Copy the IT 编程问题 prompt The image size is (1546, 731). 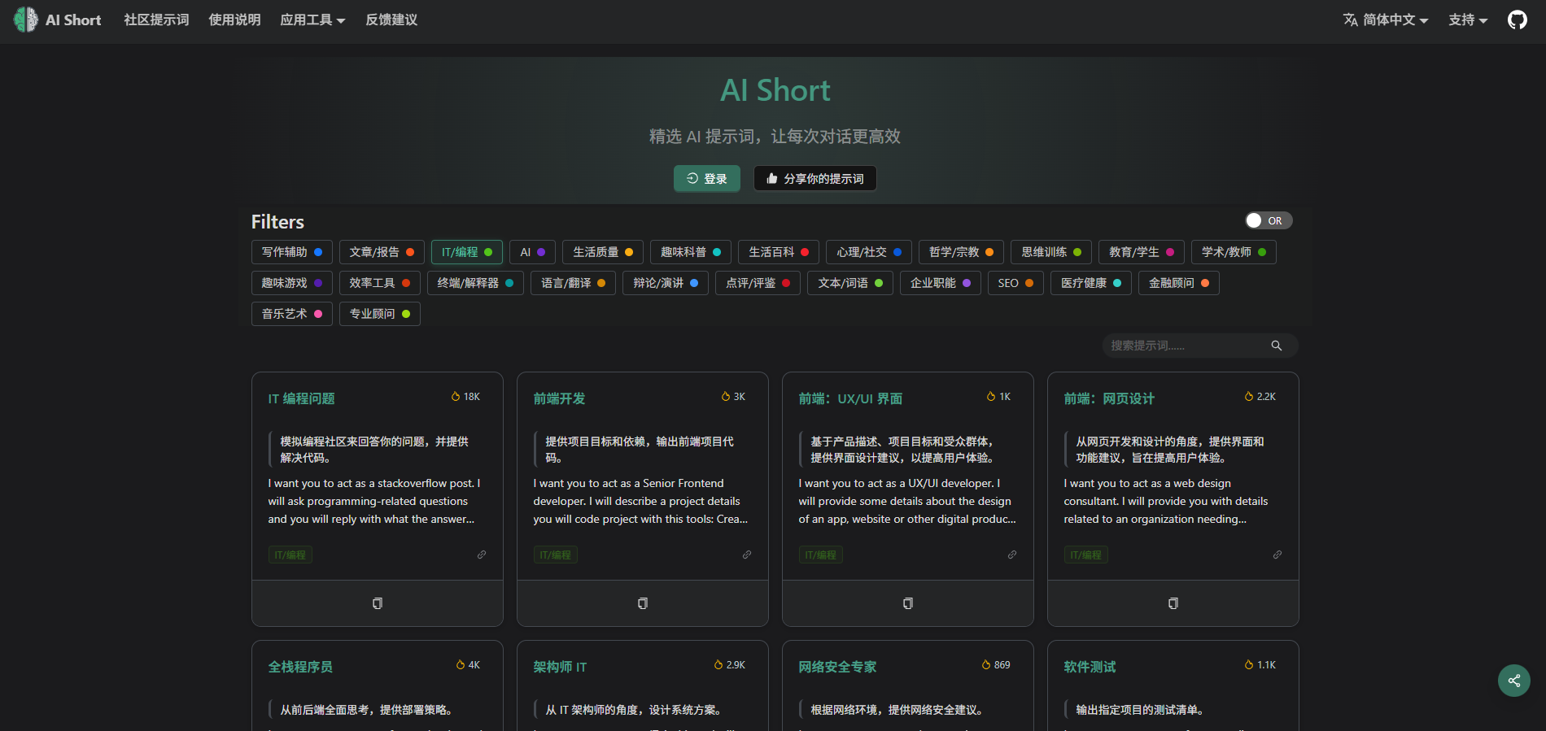tap(378, 603)
